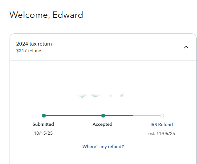
Task: Click the "2024 tax return" card title
Action: coord(34,44)
